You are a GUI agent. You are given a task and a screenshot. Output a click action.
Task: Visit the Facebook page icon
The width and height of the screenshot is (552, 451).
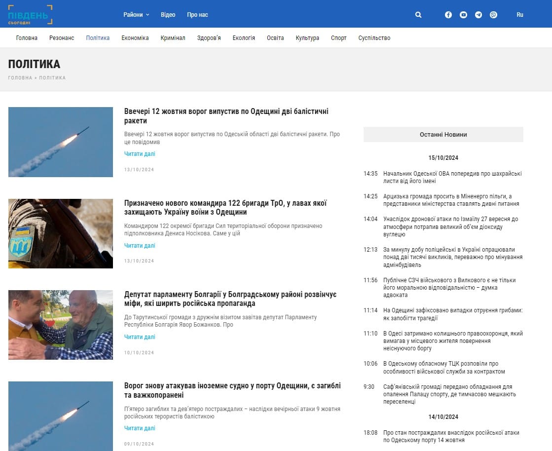tap(448, 15)
